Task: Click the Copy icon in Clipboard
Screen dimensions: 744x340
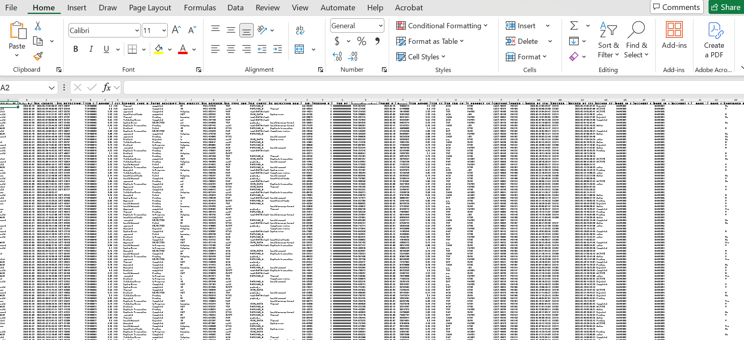Action: (38, 41)
